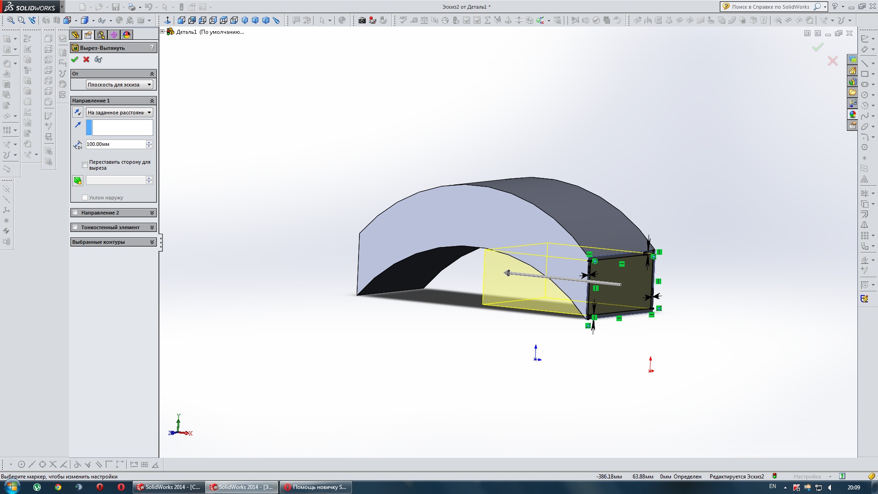878x494 pixels.
Task: Click the Spline sketch tool
Action: 864,116
